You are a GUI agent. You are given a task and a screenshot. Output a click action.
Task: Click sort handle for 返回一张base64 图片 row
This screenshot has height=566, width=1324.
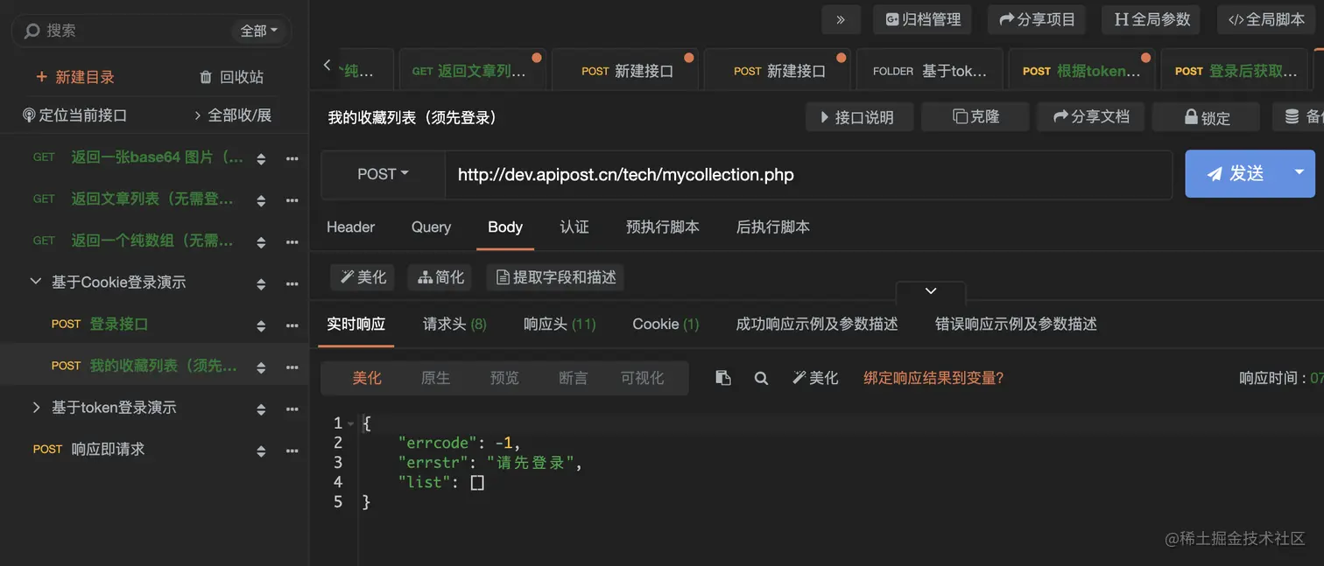click(261, 158)
